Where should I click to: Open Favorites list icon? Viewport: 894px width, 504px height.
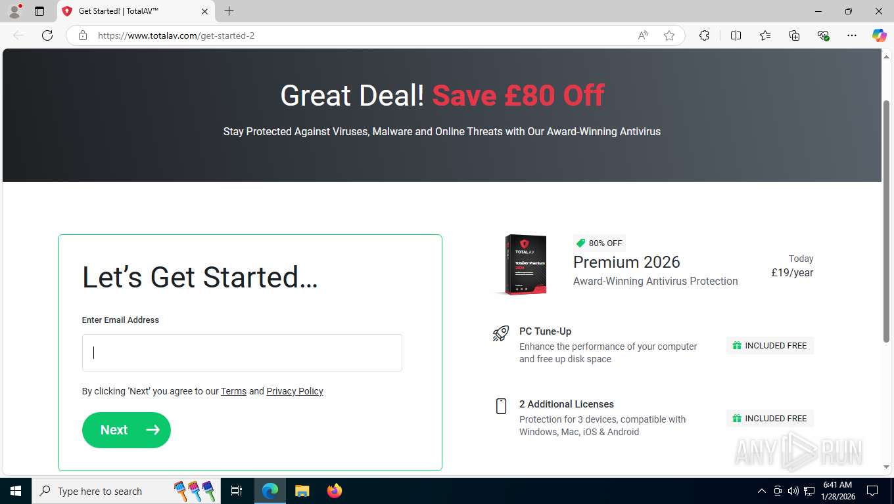point(765,35)
